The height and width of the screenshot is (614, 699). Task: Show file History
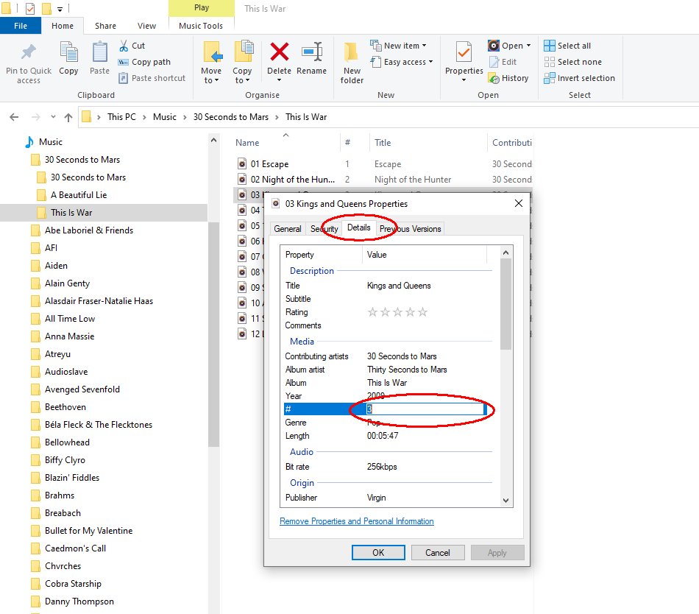pyautogui.click(x=508, y=78)
